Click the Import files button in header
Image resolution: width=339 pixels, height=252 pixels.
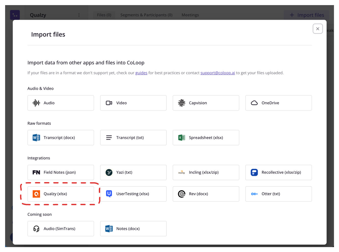pyautogui.click(x=307, y=15)
